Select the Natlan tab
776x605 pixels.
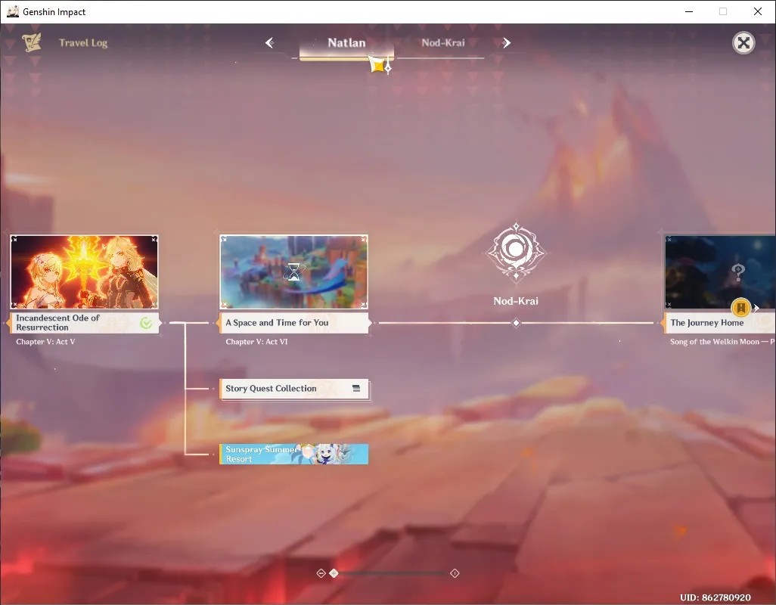coord(346,43)
